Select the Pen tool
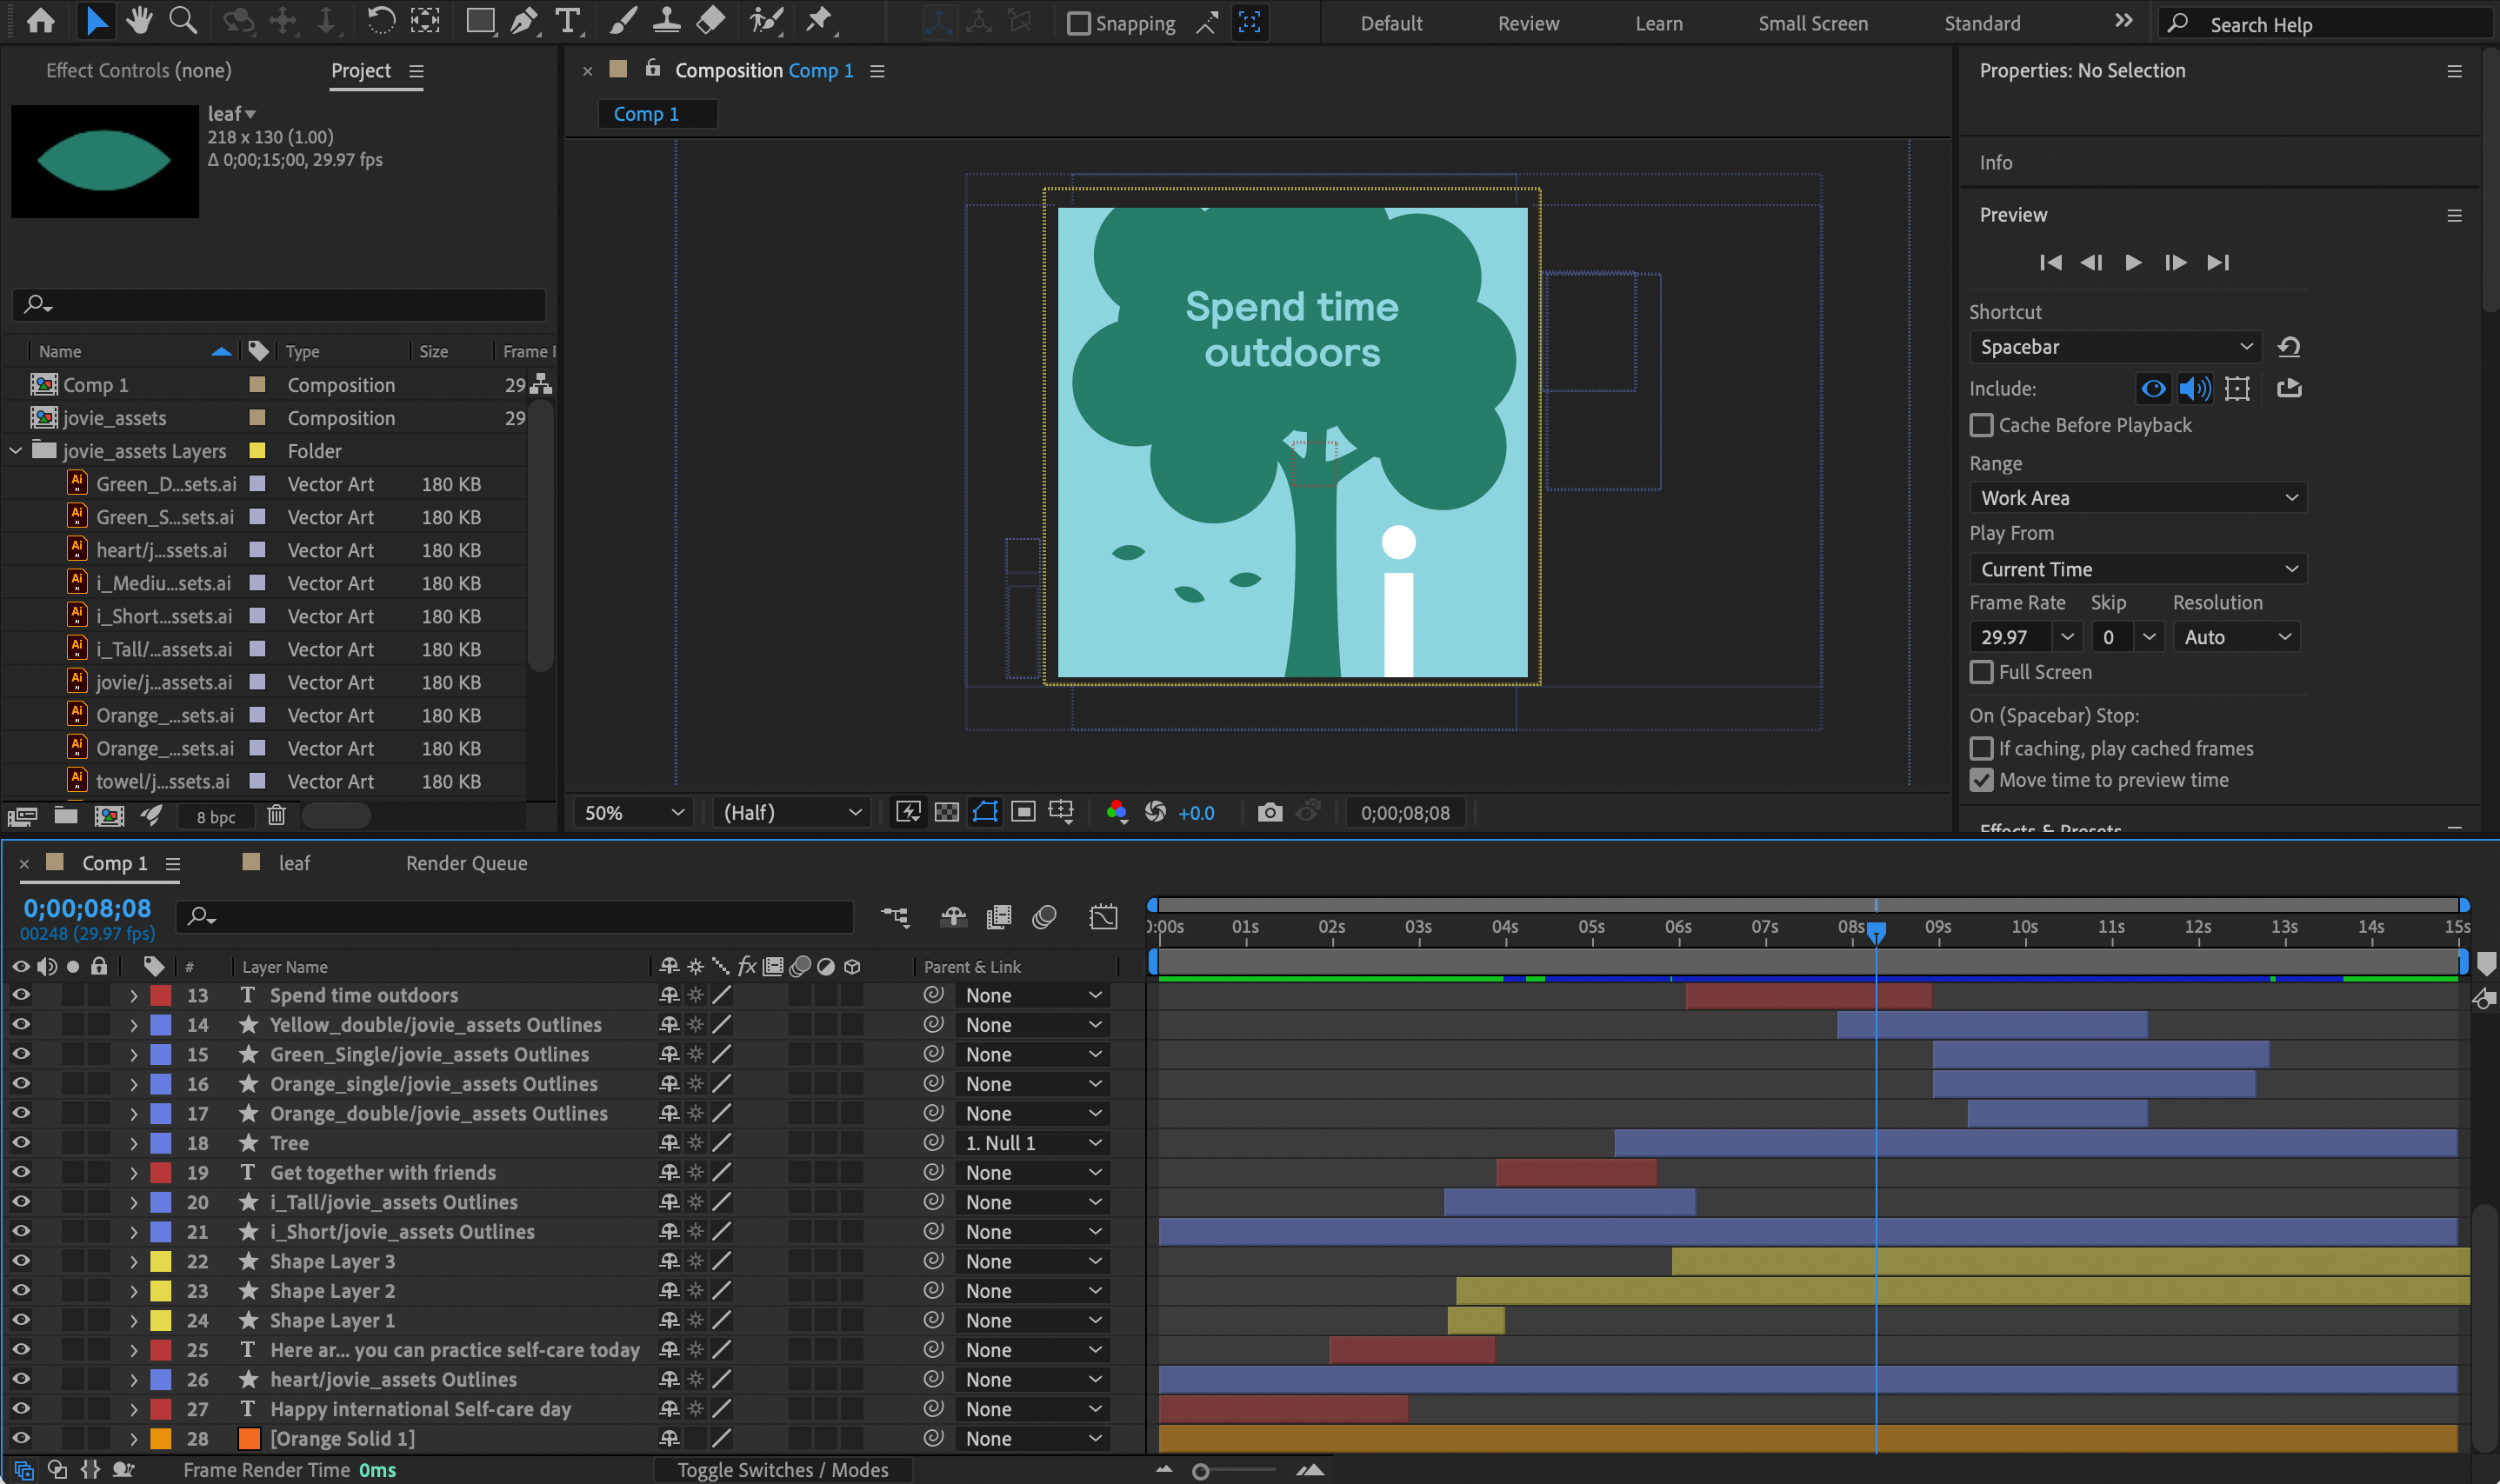This screenshot has width=2500, height=1484. coord(523,20)
